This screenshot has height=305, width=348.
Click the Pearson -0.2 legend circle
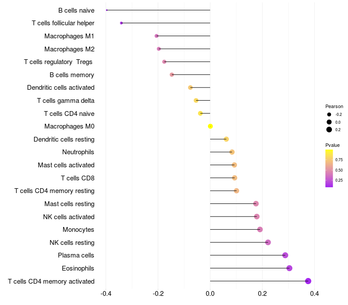pos(329,115)
